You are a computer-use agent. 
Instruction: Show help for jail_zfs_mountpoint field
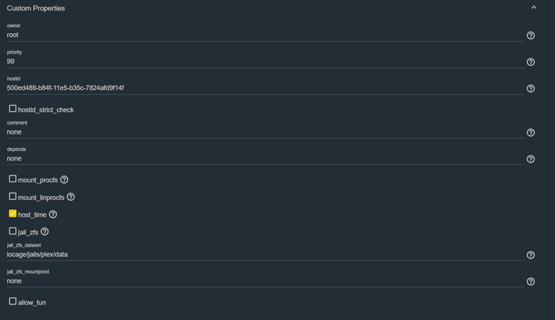(x=530, y=281)
